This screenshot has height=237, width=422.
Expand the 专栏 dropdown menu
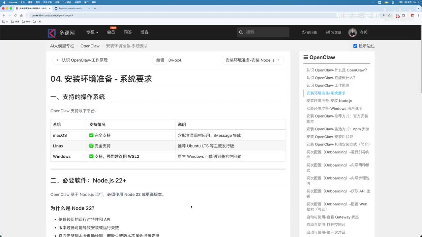pyautogui.click(x=92, y=32)
